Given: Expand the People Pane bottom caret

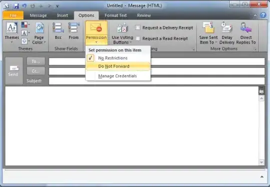Looking at the screenshot, I should [x=261, y=176].
